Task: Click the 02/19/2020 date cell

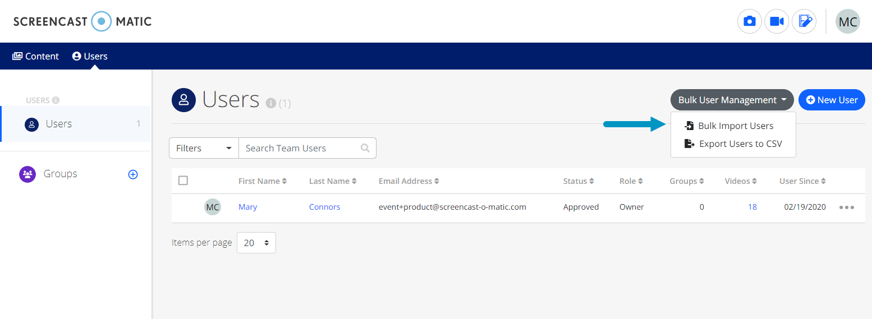Action: click(x=805, y=207)
